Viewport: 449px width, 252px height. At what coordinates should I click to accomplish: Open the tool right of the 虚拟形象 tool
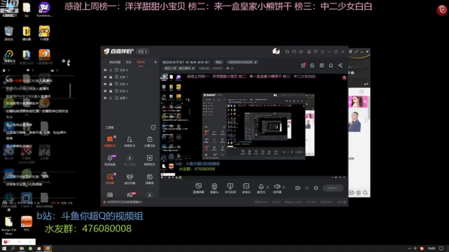[x=149, y=179]
